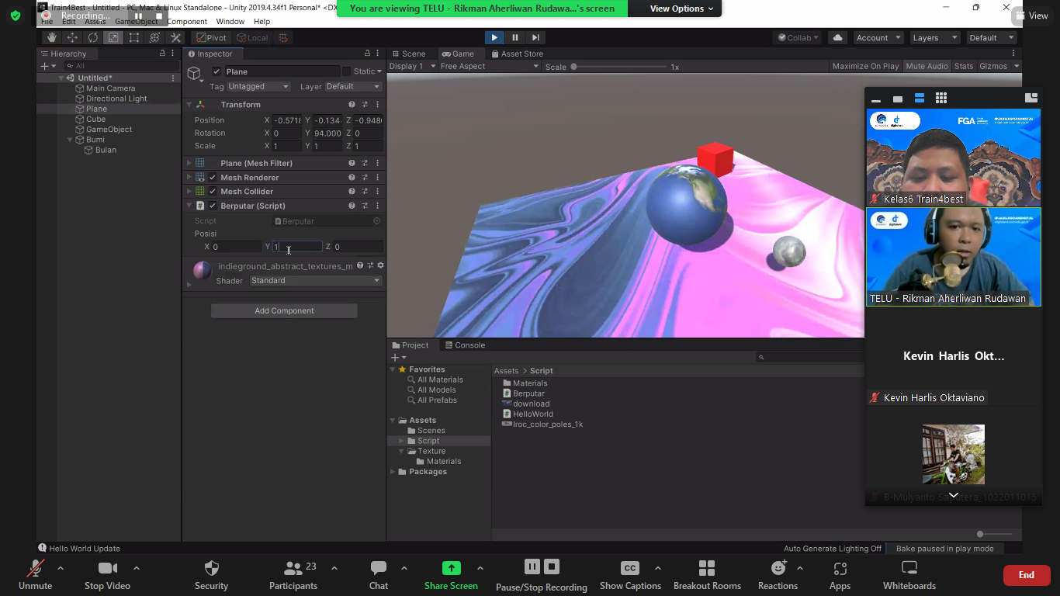Select the Rect transform tool
The height and width of the screenshot is (596, 1060).
point(134,37)
